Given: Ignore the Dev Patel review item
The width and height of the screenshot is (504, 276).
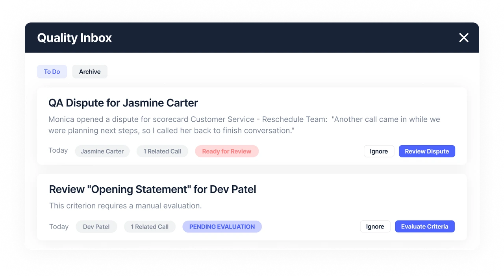Looking at the screenshot, I should (375, 227).
